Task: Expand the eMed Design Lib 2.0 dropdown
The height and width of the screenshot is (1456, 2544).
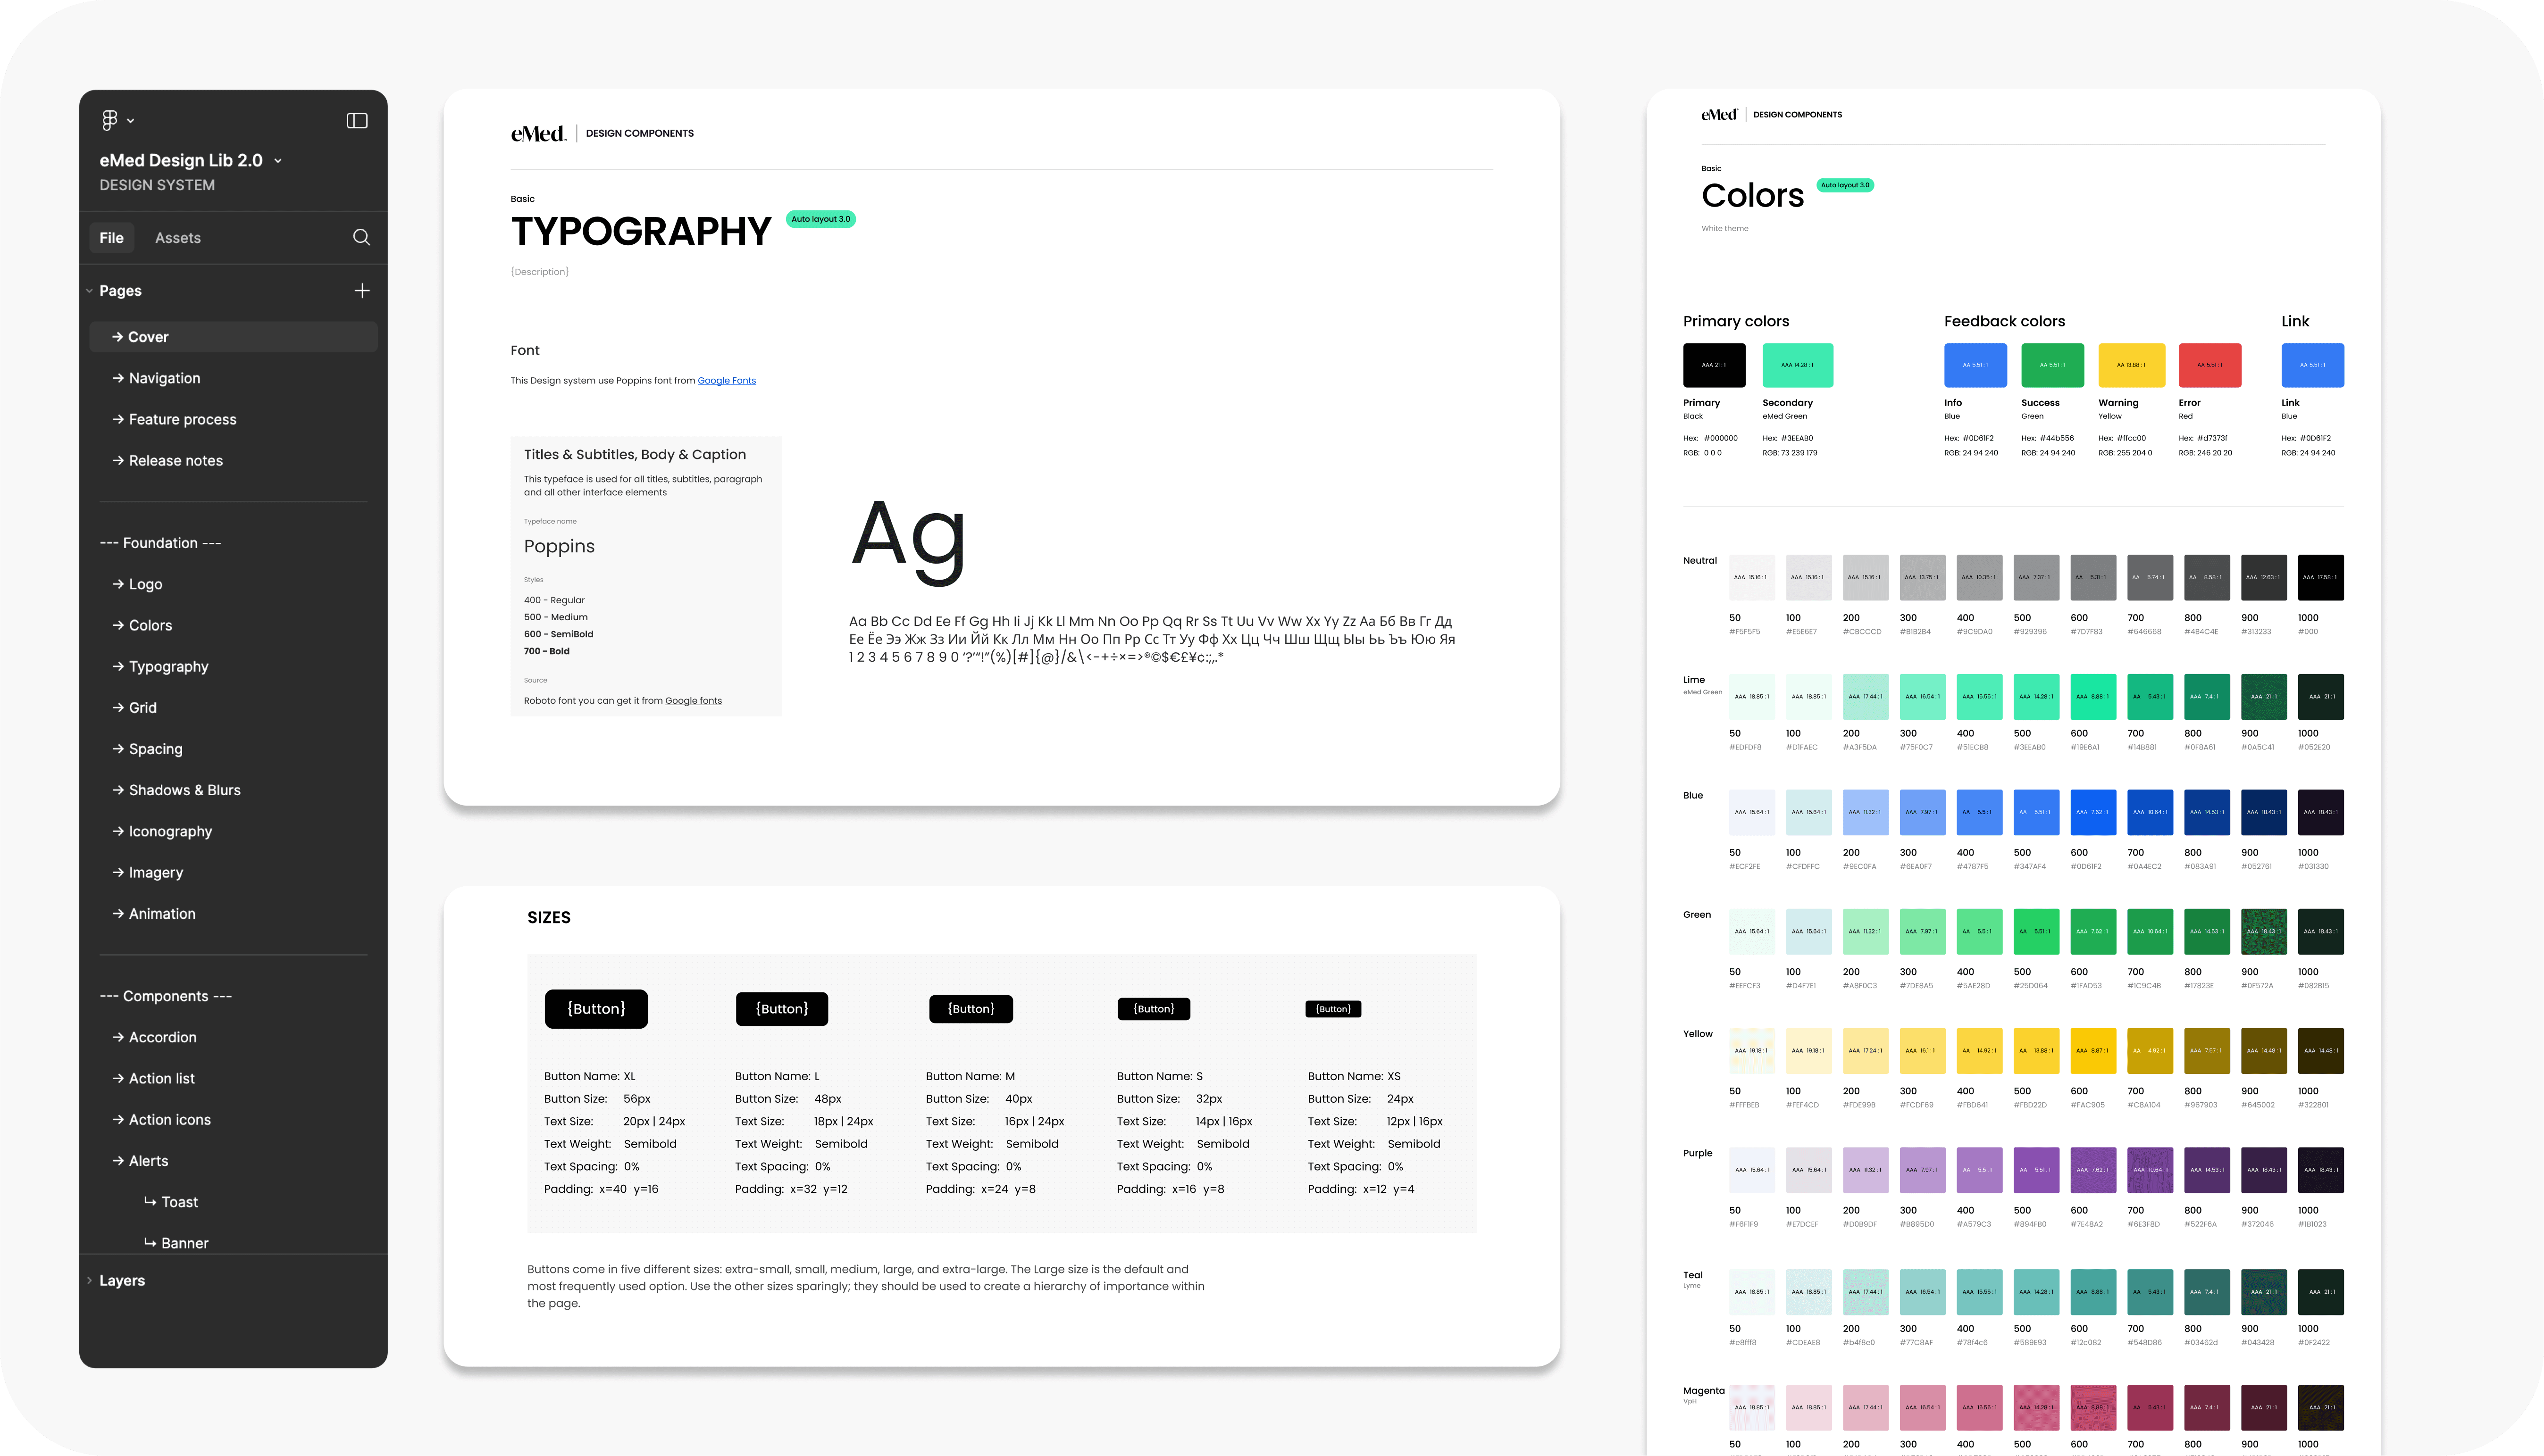Action: tap(278, 161)
